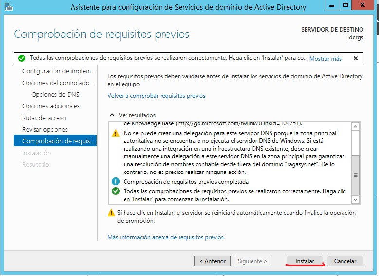Click the Cancelar button
The height and width of the screenshot is (276, 379).
pos(345,261)
